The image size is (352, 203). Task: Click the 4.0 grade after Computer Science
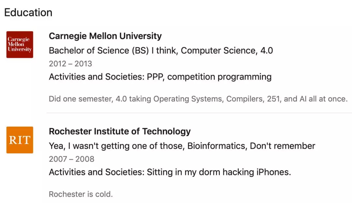click(266, 51)
